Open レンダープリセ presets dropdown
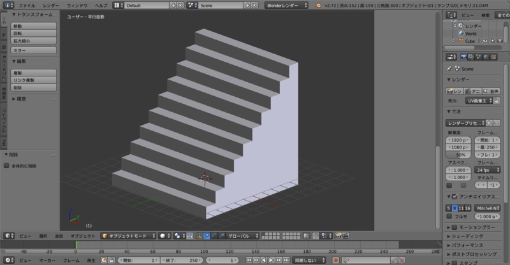This screenshot has height=265, width=510. click(465, 123)
